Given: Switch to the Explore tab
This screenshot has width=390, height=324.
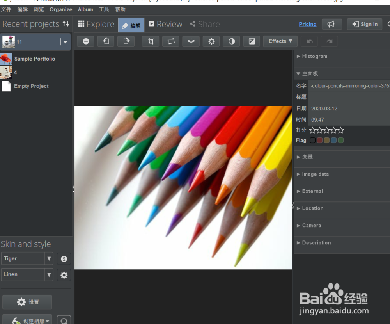Looking at the screenshot, I should [96, 24].
